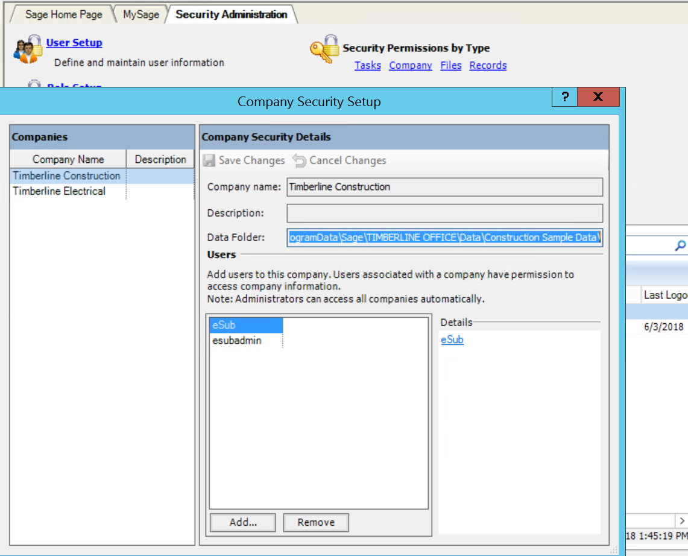This screenshot has width=688, height=556.
Task: Click the Cancel Changes undo arrow icon
Action: [299, 160]
